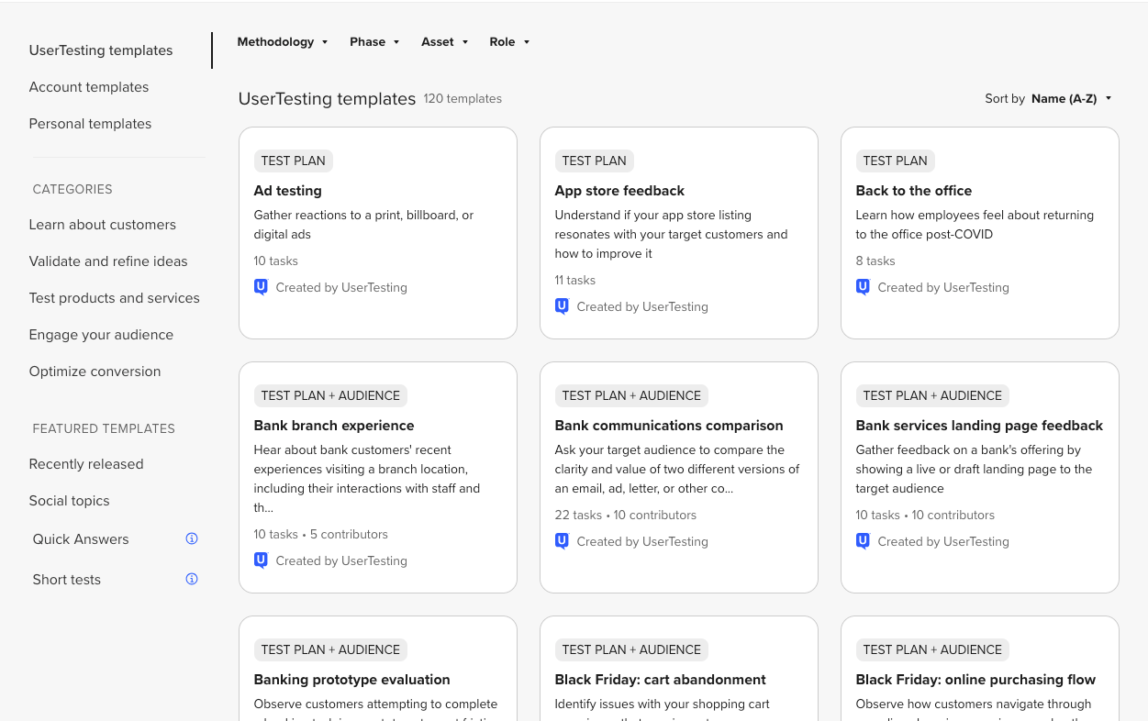This screenshot has width=1148, height=721.
Task: Click "22 tasks • 10 contributors" text
Action: (625, 515)
